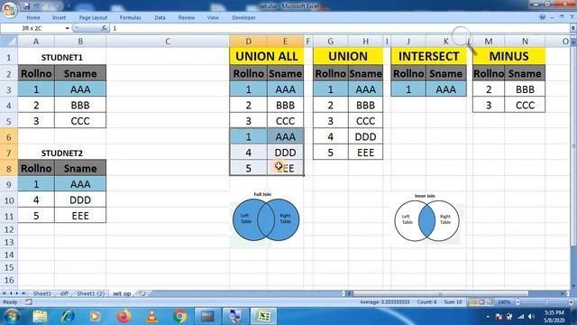
Task: Click the zoom out minus button
Action: tap(517, 302)
